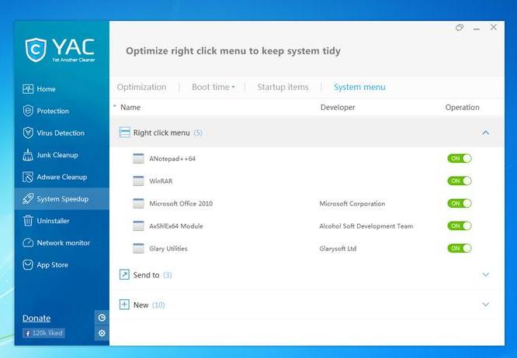Go to Junk Cleanup label
Image resolution: width=517 pixels, height=358 pixels.
pyautogui.click(x=57, y=155)
